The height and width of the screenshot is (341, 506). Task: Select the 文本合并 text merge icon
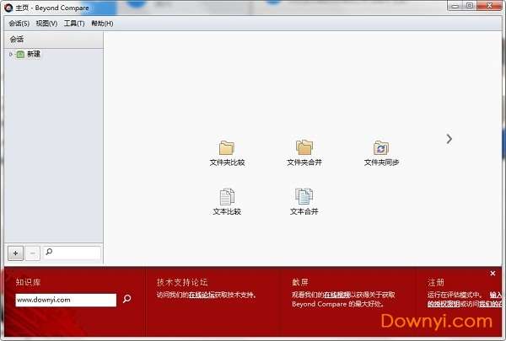304,198
